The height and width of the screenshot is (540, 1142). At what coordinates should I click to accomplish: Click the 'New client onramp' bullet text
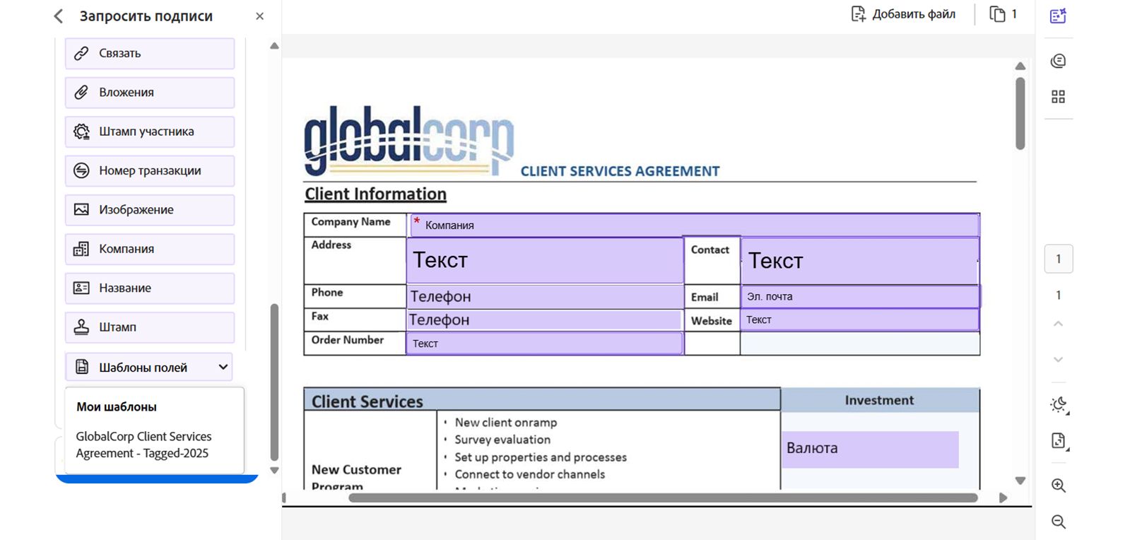pos(506,423)
